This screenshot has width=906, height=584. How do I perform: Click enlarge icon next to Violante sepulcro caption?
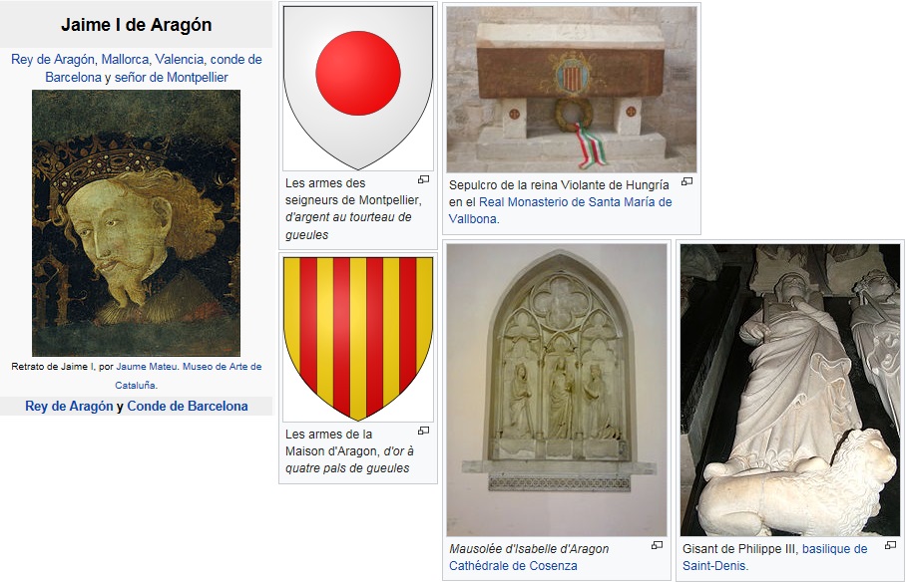coord(687,181)
